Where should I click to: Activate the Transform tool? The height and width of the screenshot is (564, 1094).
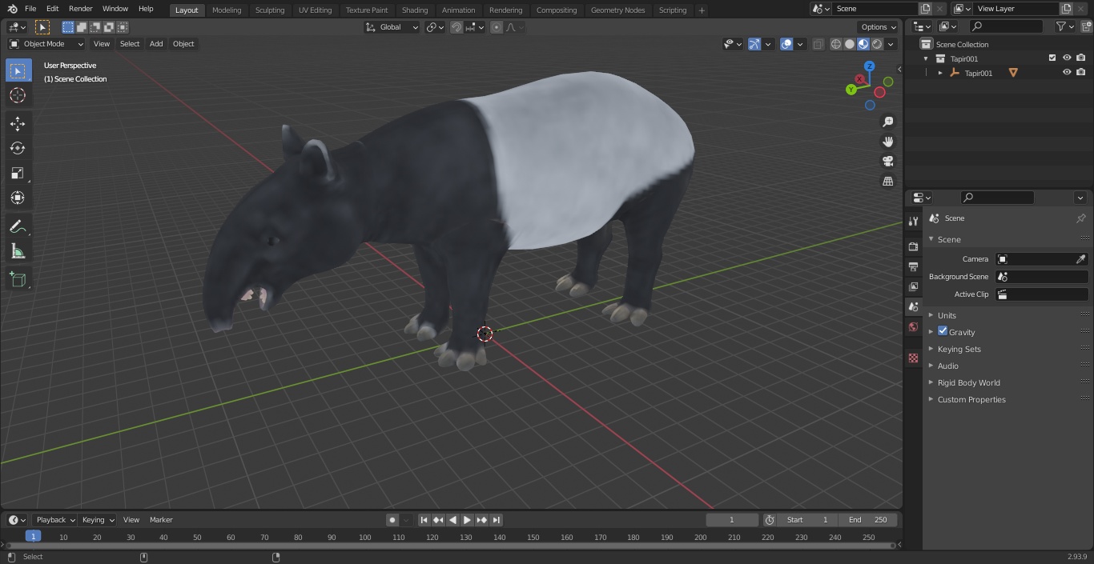[x=18, y=198]
